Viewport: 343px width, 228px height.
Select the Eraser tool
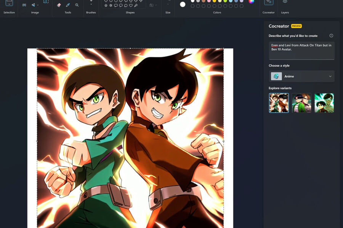(59, 5)
